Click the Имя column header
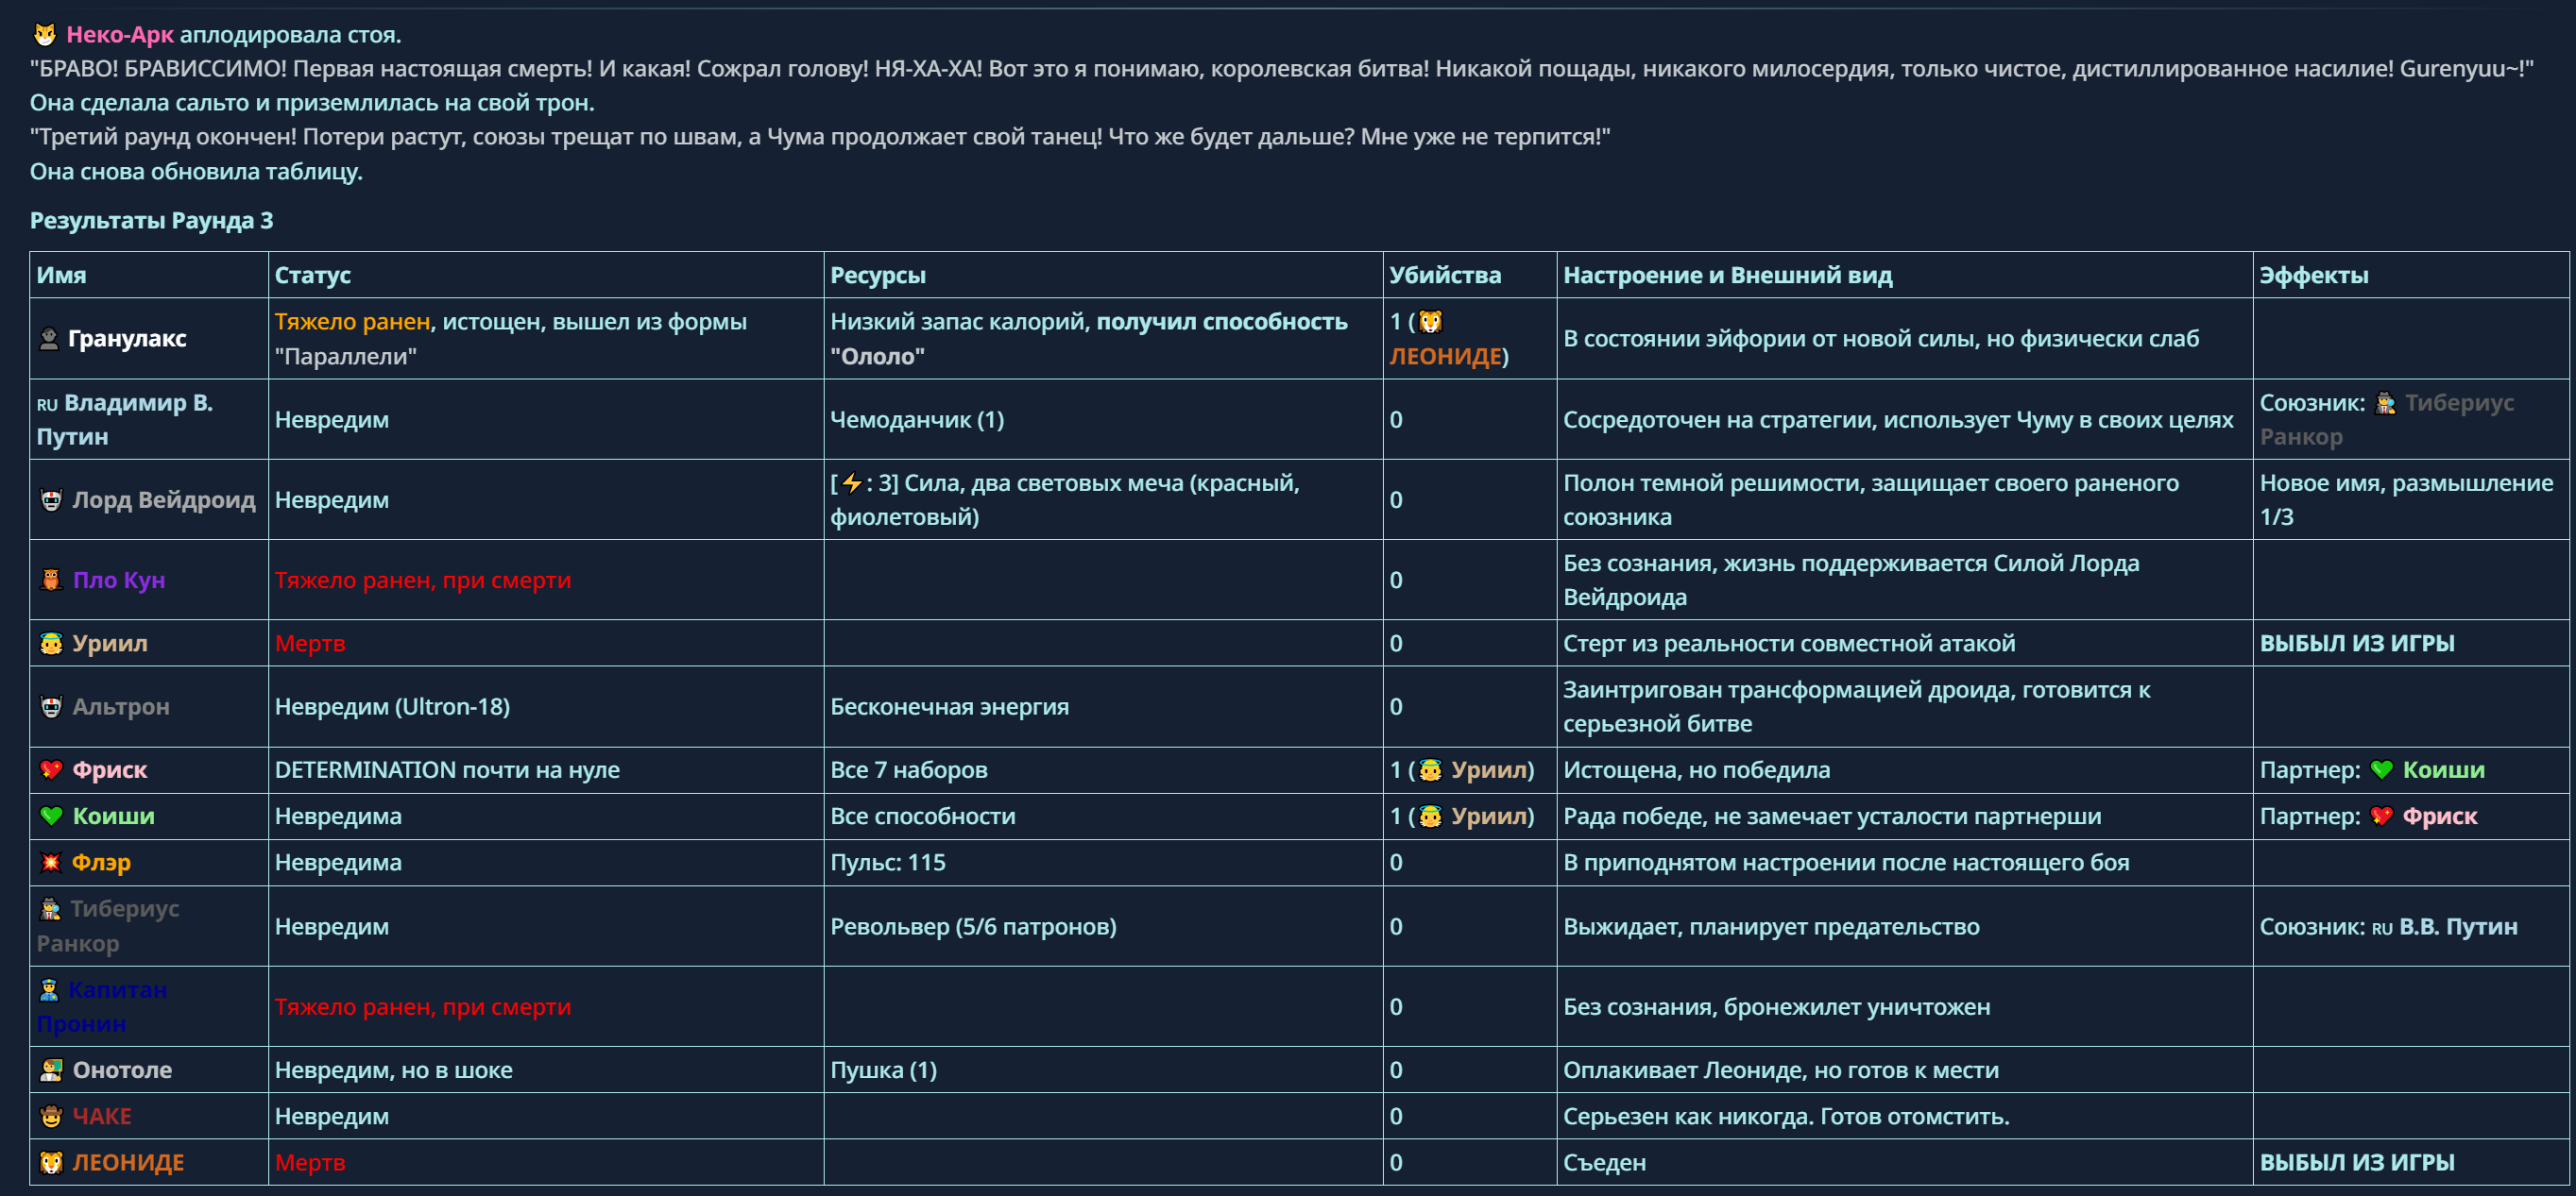 pyautogui.click(x=62, y=276)
